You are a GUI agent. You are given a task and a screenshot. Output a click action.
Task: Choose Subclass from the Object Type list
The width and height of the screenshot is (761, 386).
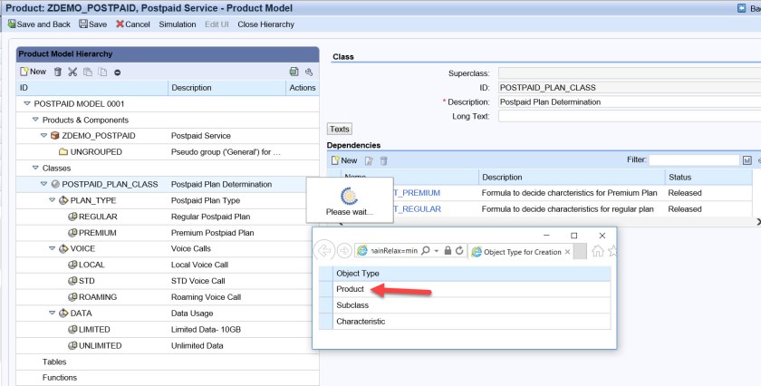click(x=354, y=305)
